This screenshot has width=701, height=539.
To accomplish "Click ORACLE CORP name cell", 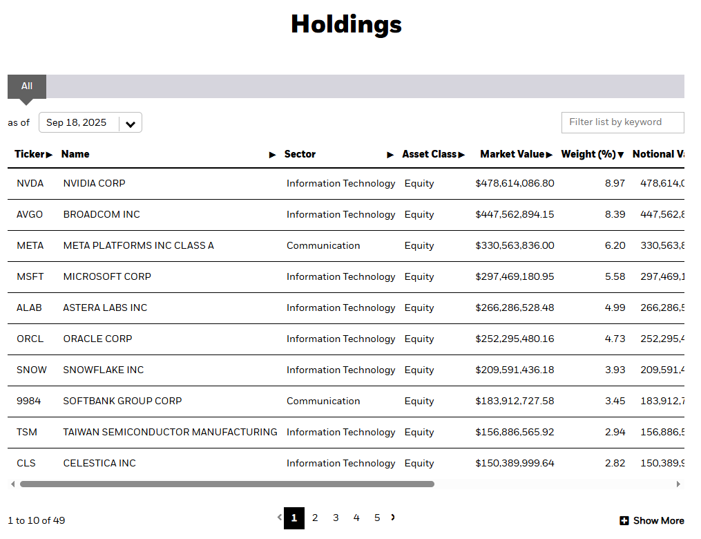I will point(97,339).
